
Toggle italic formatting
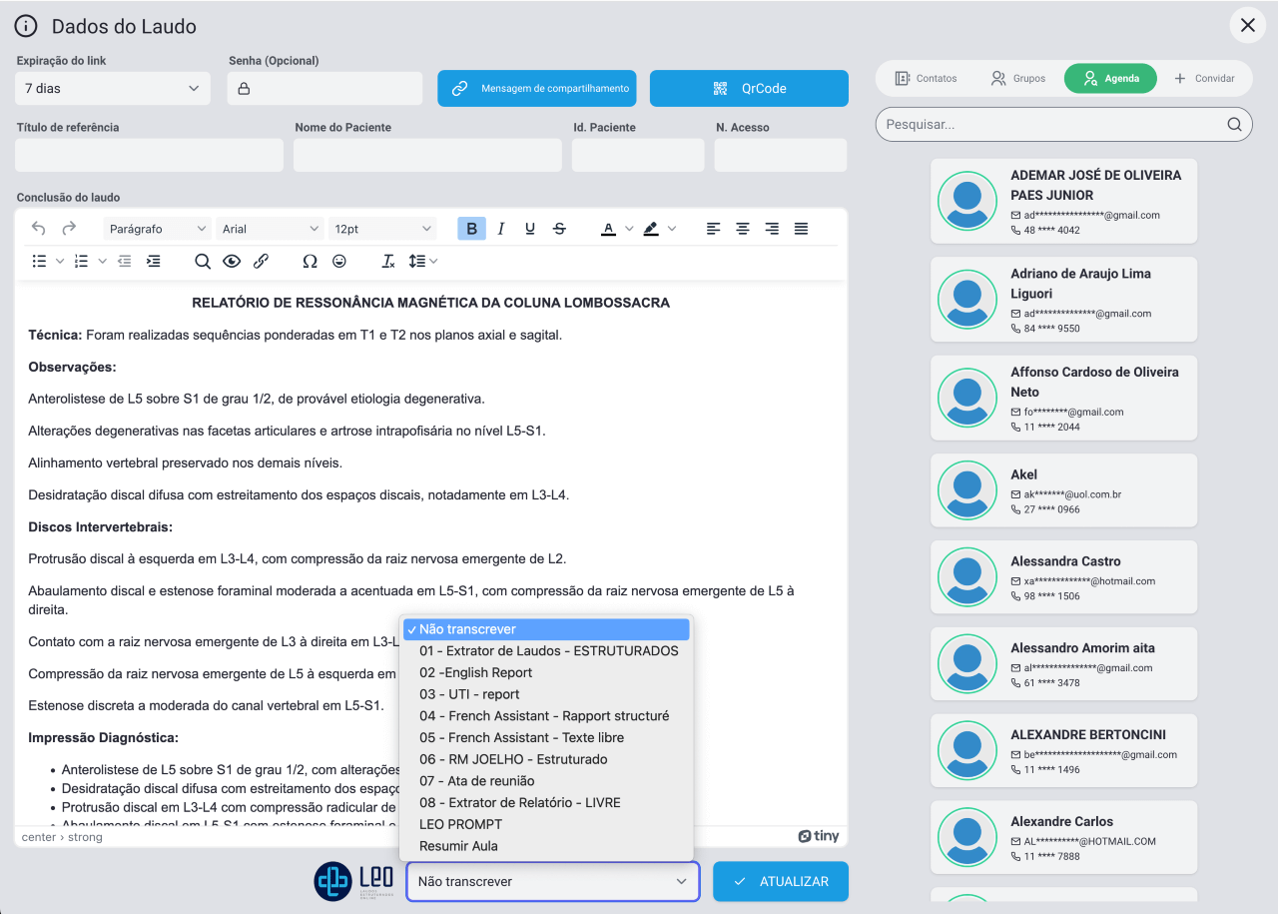click(x=501, y=229)
